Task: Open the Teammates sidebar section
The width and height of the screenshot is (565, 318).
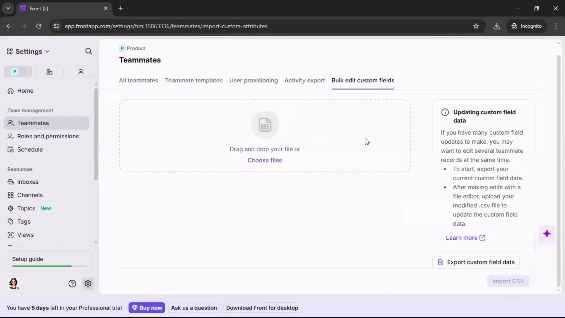Action: [32, 123]
